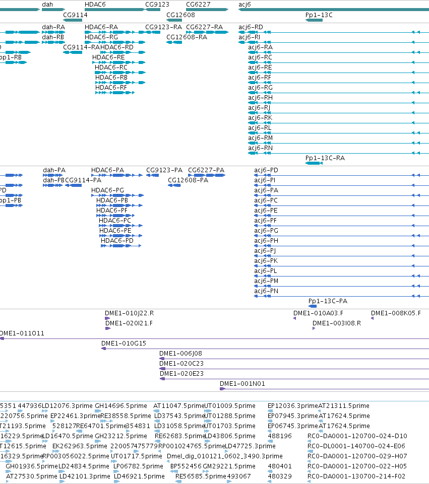This screenshot has width=429, height=484.
Task: Click the acj6-RD transcript label
Action: [x=251, y=27]
